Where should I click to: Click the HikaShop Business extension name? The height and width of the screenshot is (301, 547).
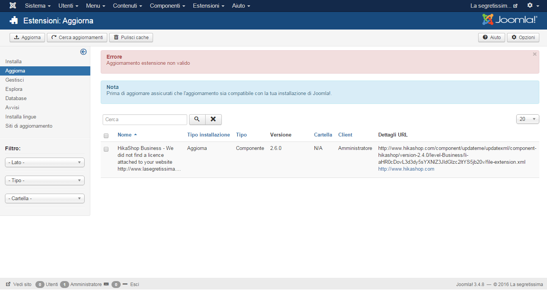(149, 159)
